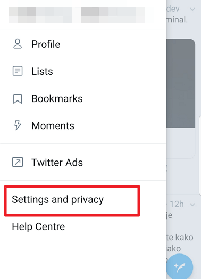
Task: Click the Bookmarks ribbon icon
Action: [18, 98]
